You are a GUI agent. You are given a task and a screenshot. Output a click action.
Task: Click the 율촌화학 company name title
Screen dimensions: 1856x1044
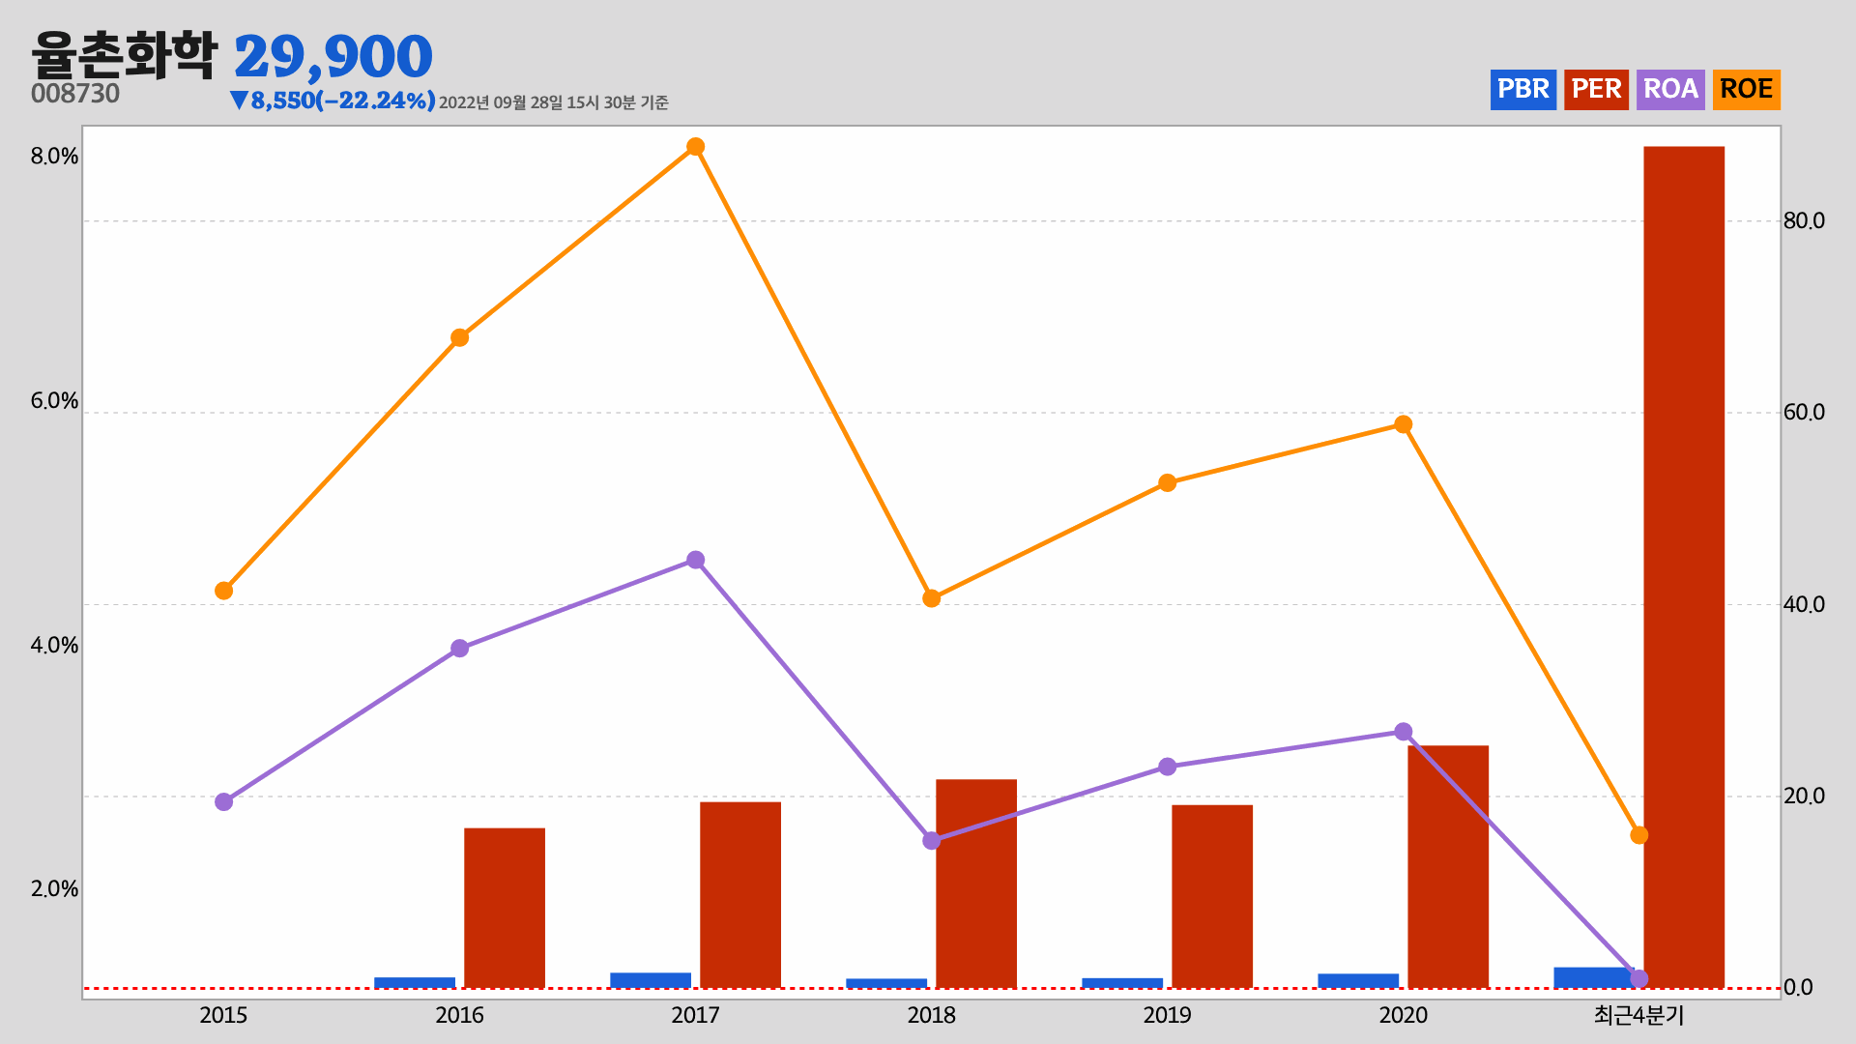(x=125, y=55)
